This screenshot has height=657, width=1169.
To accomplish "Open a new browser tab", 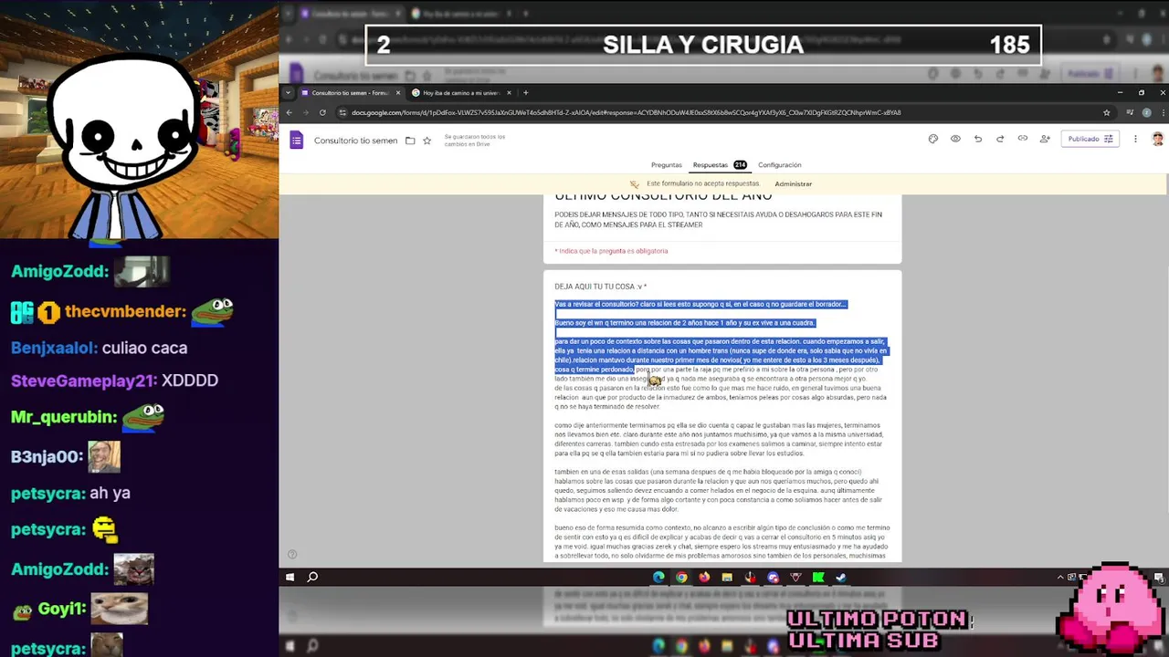I will coord(525,92).
